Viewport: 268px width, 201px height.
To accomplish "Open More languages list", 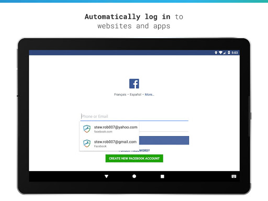I will [x=149, y=94].
